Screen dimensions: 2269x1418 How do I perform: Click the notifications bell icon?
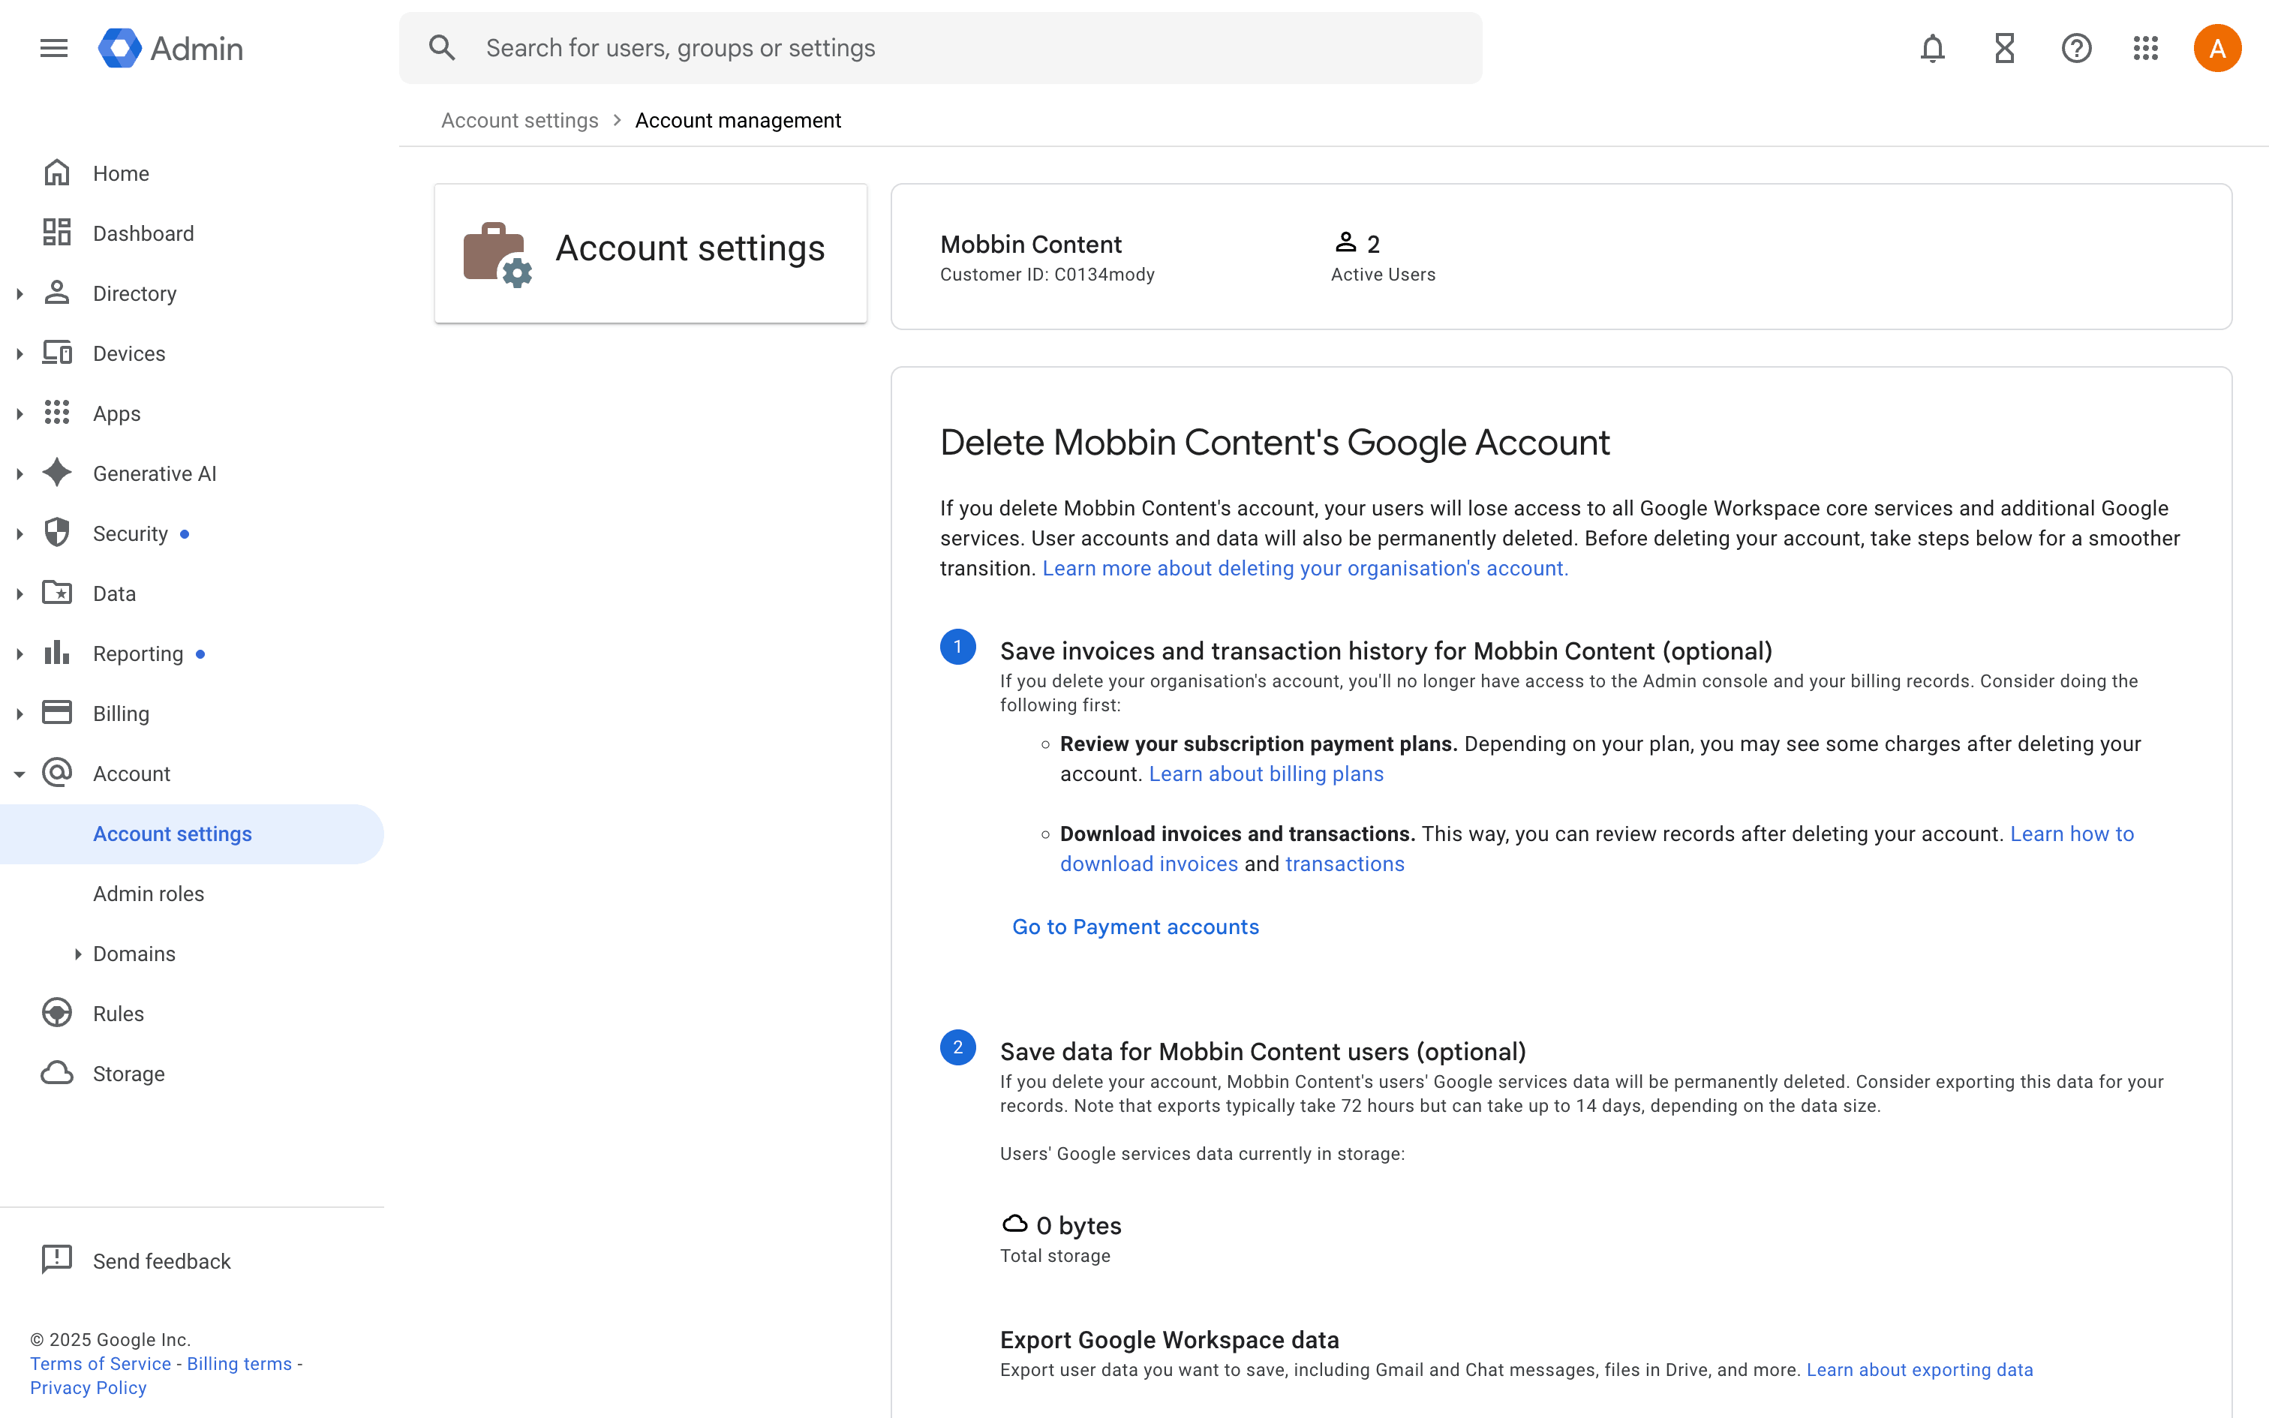point(1932,48)
